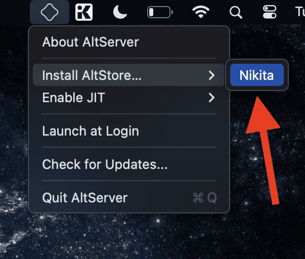Expand the Enable JIT submenu arrow
The height and width of the screenshot is (259, 305).
click(211, 98)
